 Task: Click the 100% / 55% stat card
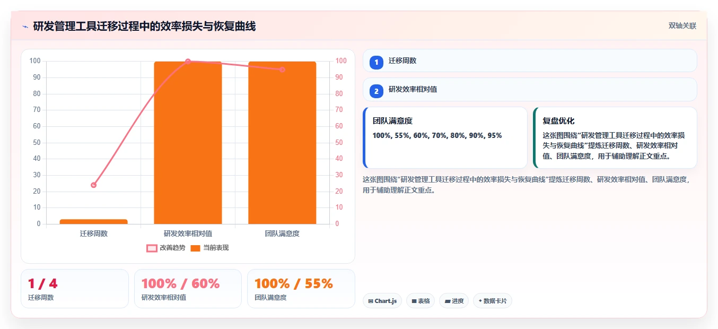(301, 289)
